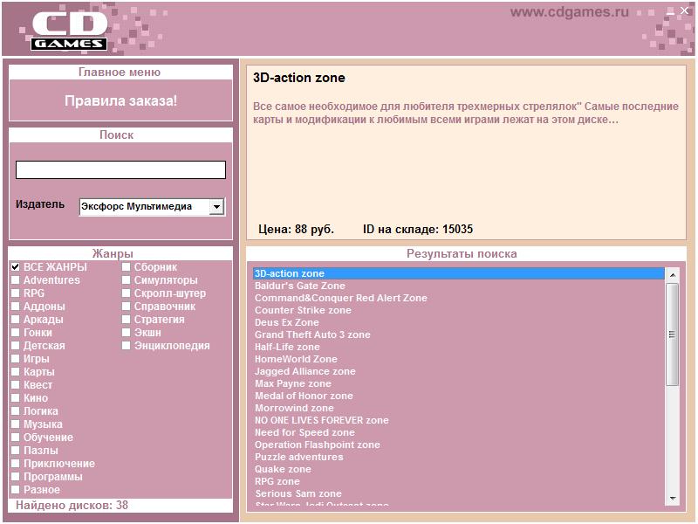Check the Приключение genre checkbox

click(x=16, y=464)
